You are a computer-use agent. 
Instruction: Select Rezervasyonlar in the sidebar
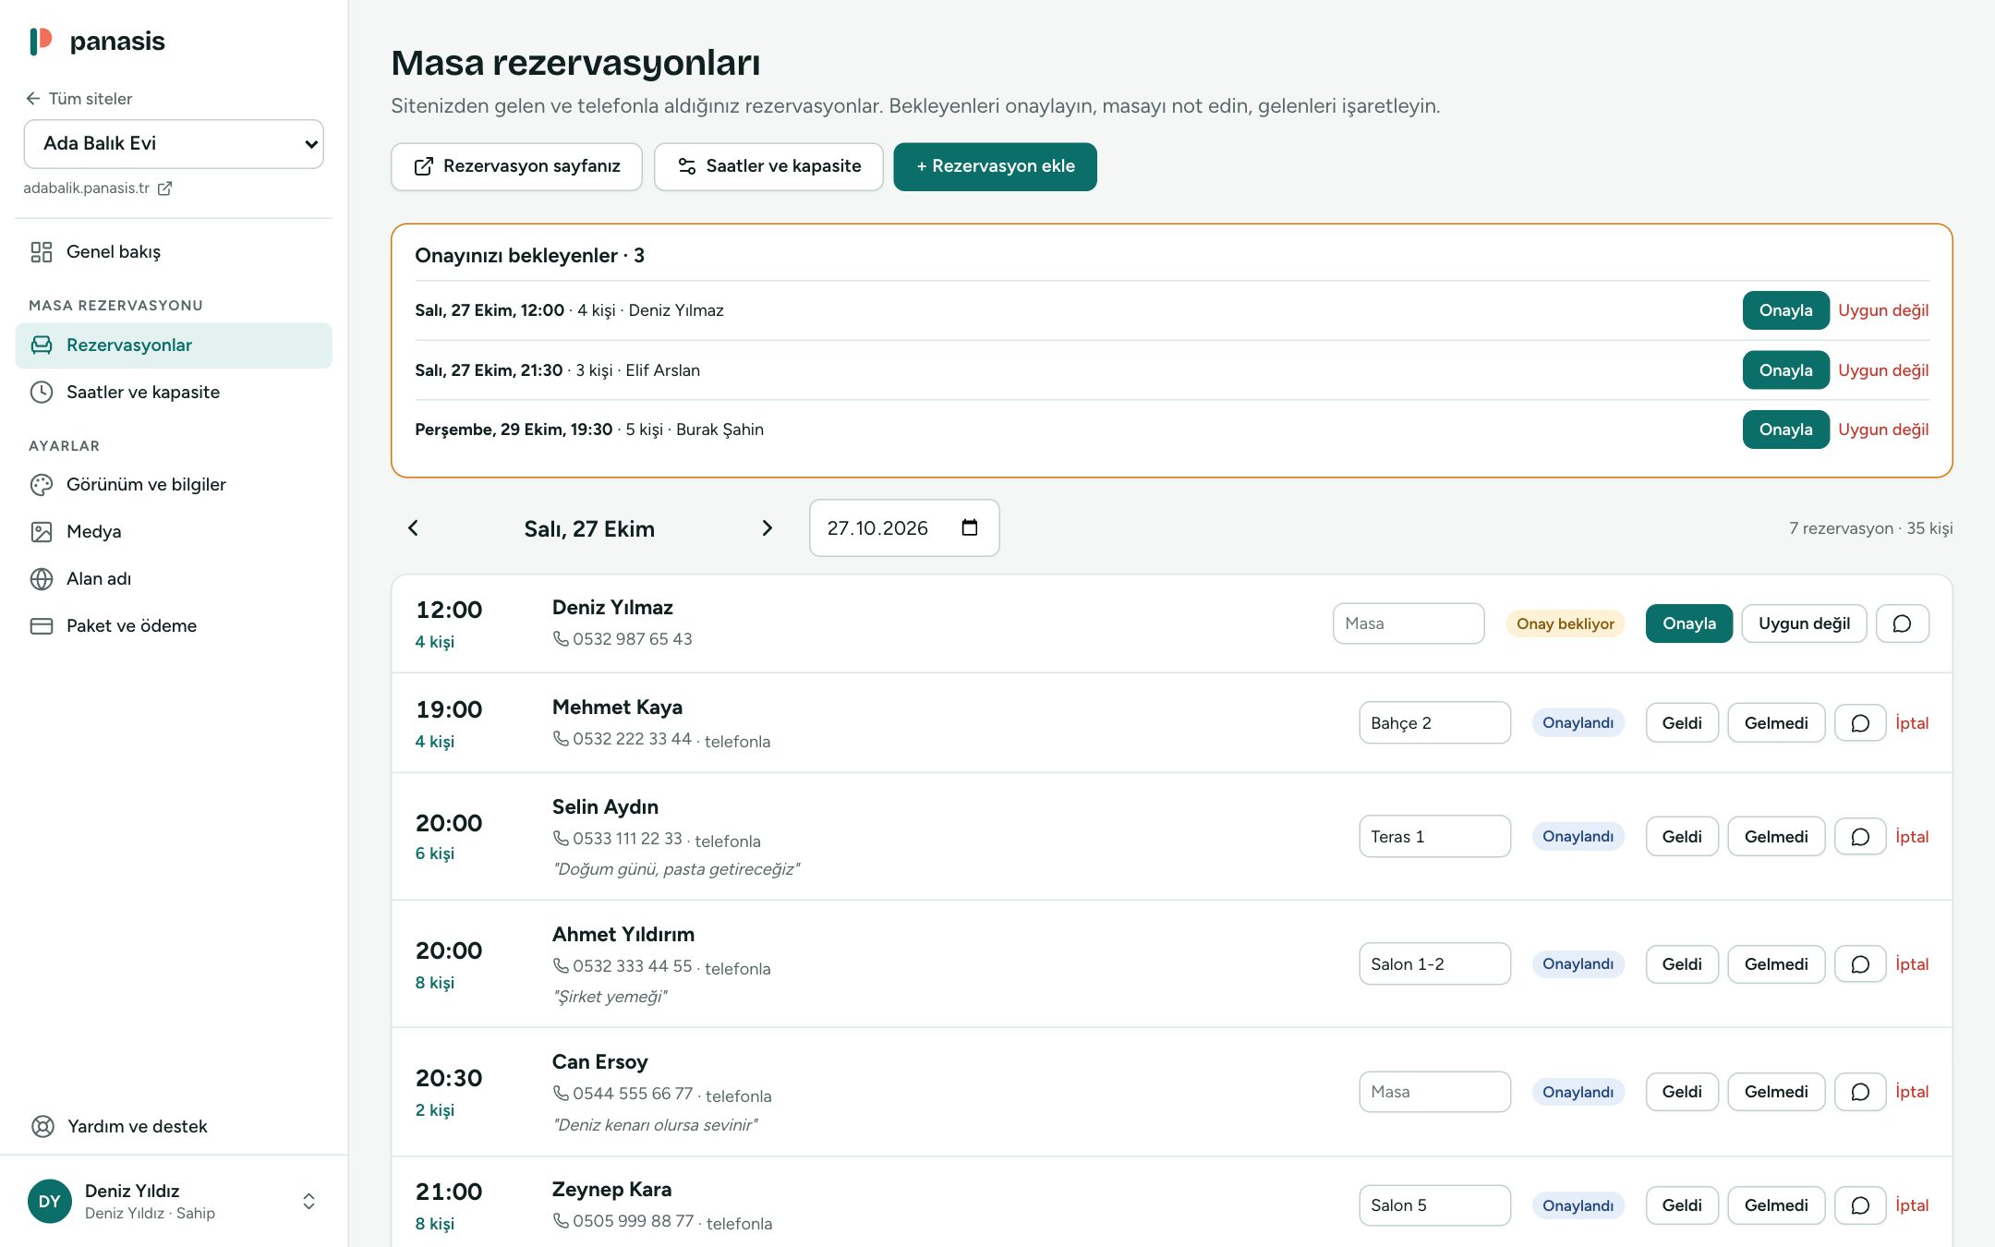point(174,345)
